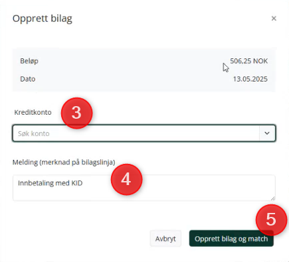Screen dimensions: 289x262
Task: Close the Opprett bilag dialog
Action: (274, 19)
